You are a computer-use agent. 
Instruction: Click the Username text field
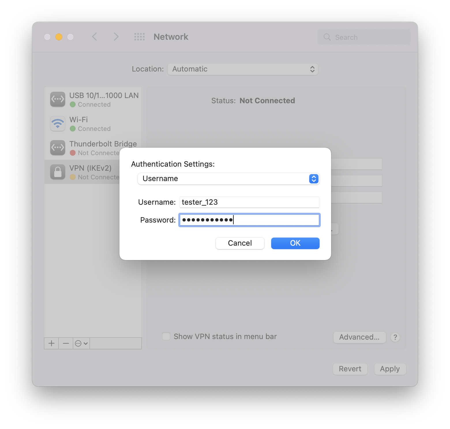pos(250,202)
